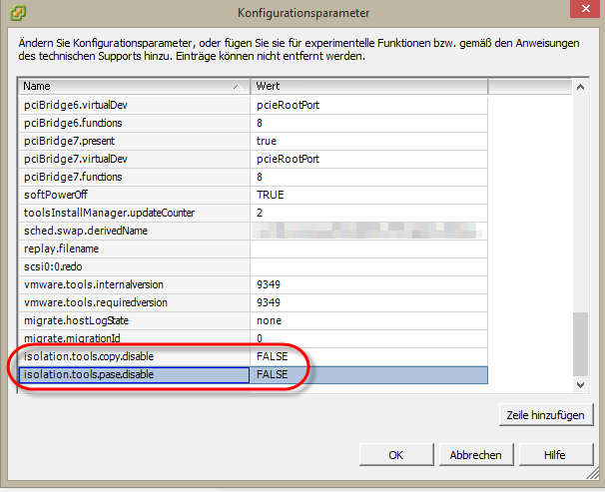Select toolsInstallManager.updateCounter row name
This screenshot has height=492, width=605.
pos(134,213)
